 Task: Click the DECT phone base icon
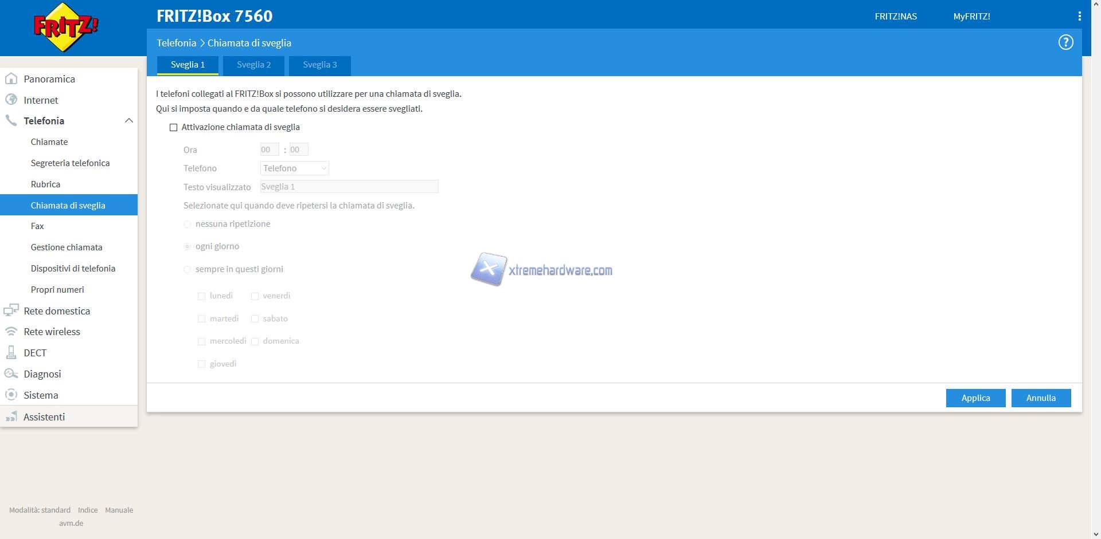tap(11, 353)
